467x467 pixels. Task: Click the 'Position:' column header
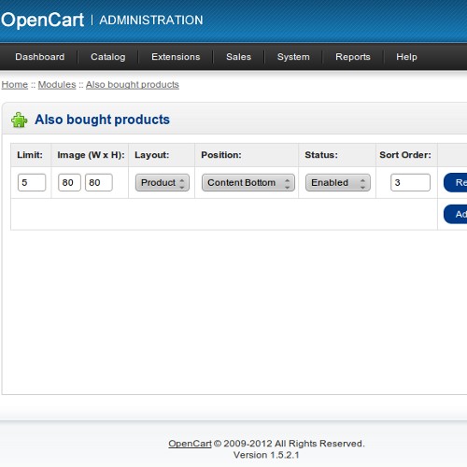[x=221, y=155]
